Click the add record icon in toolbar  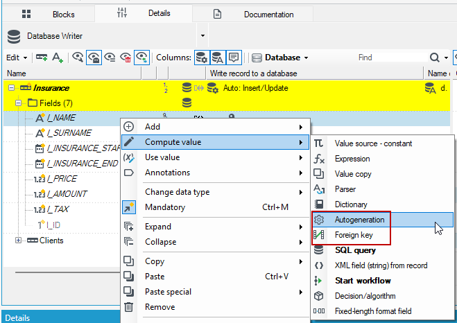tap(42, 58)
